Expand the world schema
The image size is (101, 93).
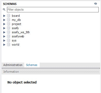4,45
